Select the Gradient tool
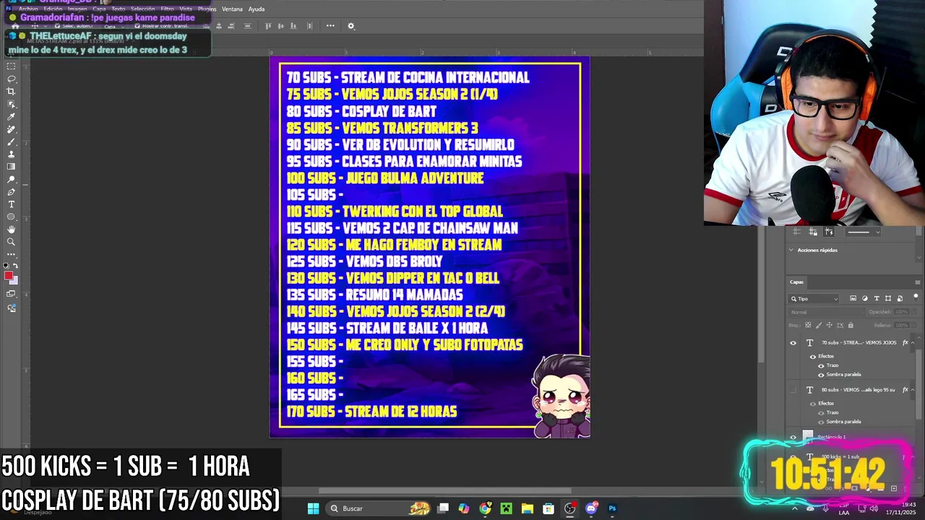Image resolution: width=925 pixels, height=520 pixels. coord(11,167)
